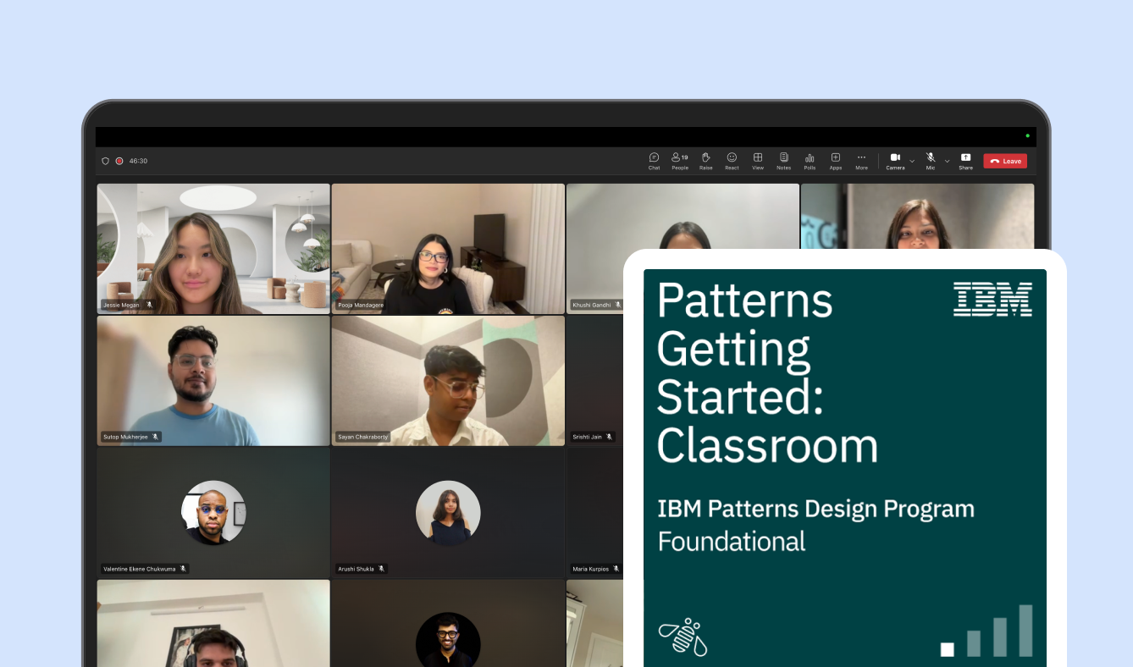1133x667 pixels.
Task: Toggle the Camera on or off
Action: tap(895, 161)
